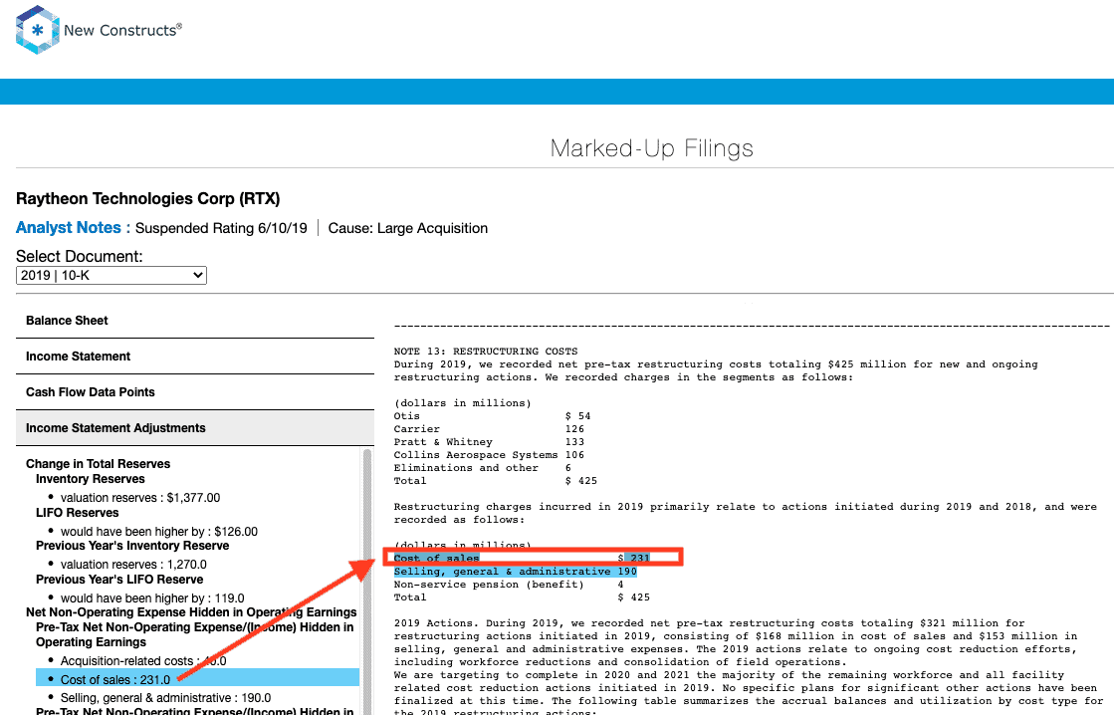Select the Acquisition-related costs item

coord(142,661)
